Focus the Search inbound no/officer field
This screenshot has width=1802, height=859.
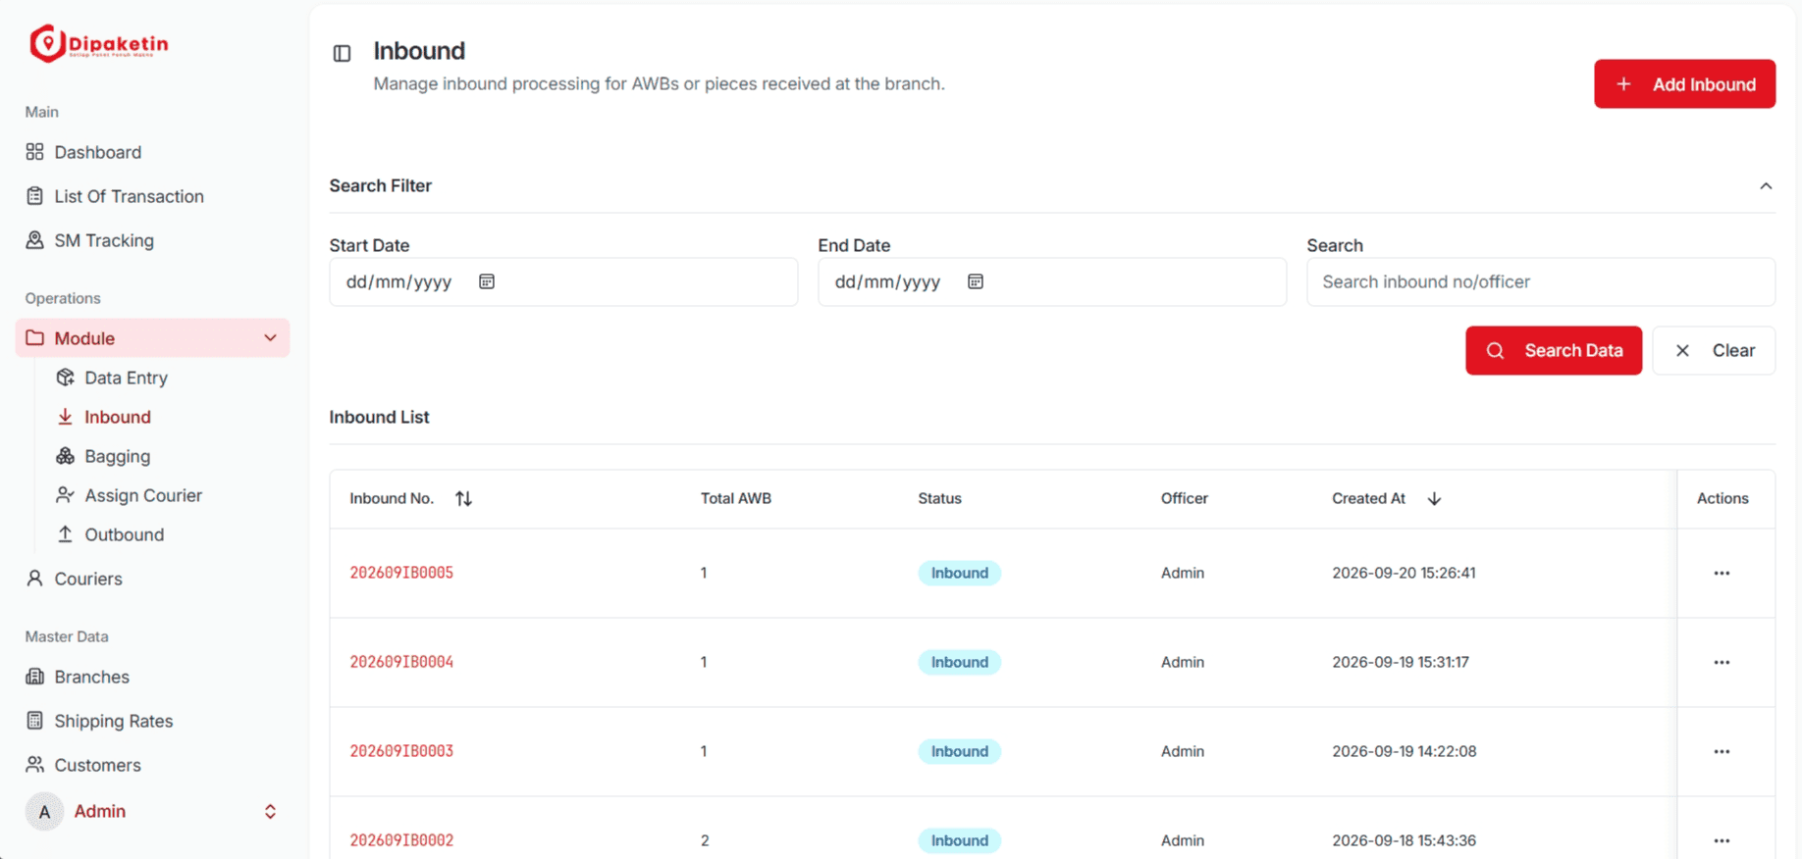click(1541, 281)
